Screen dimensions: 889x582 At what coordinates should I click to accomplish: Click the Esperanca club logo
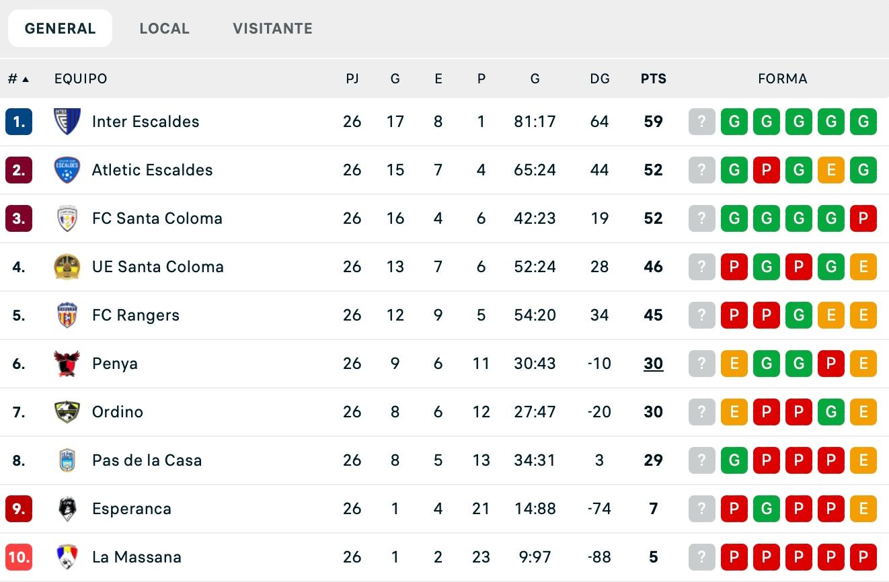[x=67, y=509]
